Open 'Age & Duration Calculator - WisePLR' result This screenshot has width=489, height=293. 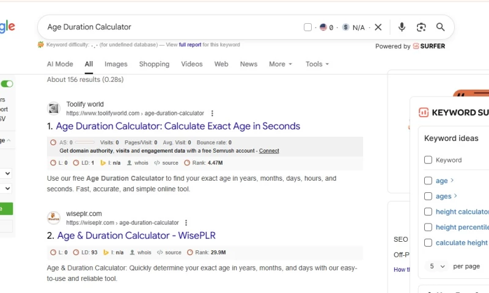136,236
